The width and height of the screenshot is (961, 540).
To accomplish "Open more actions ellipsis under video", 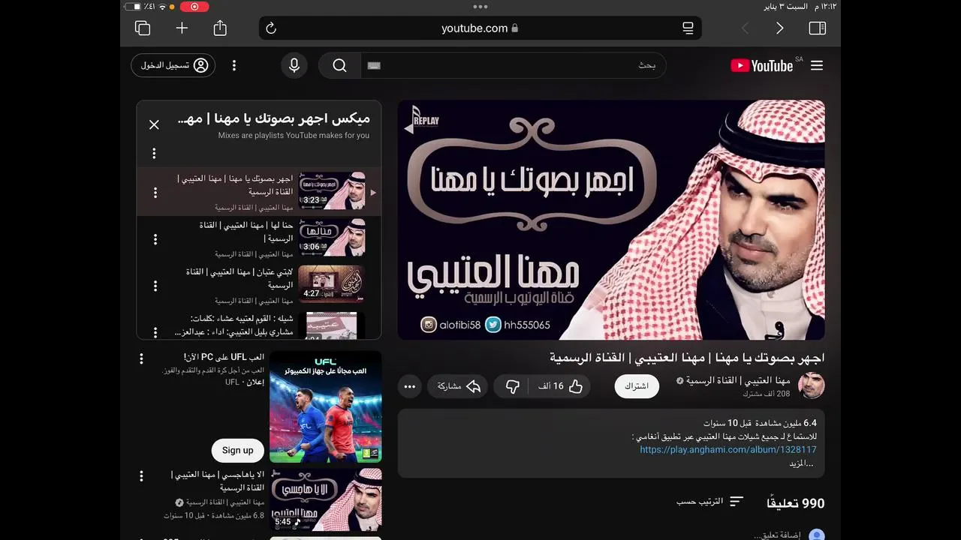I will (410, 387).
